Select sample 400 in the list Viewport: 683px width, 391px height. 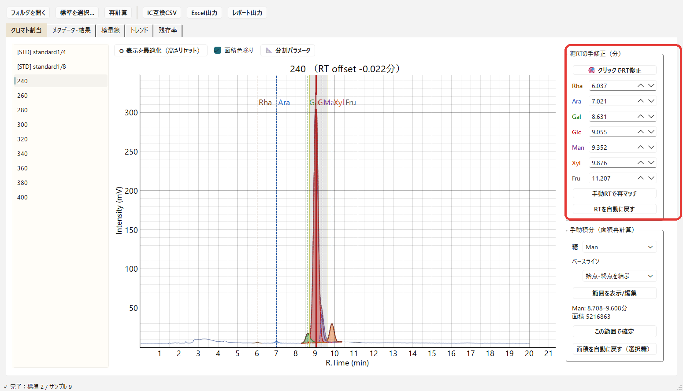coord(61,197)
